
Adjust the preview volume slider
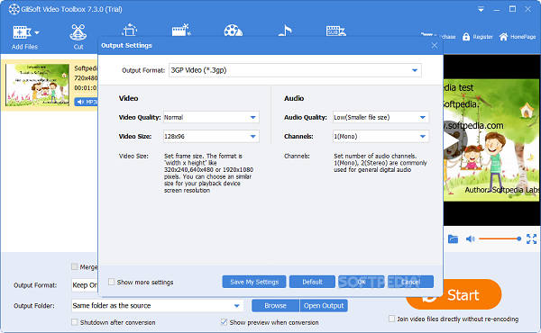(x=500, y=238)
